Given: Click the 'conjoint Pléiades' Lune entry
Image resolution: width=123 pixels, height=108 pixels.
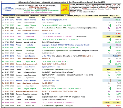Looking at the screenshot, I should (30, 25).
